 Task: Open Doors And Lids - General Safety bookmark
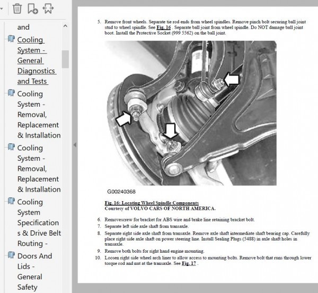tap(34, 271)
